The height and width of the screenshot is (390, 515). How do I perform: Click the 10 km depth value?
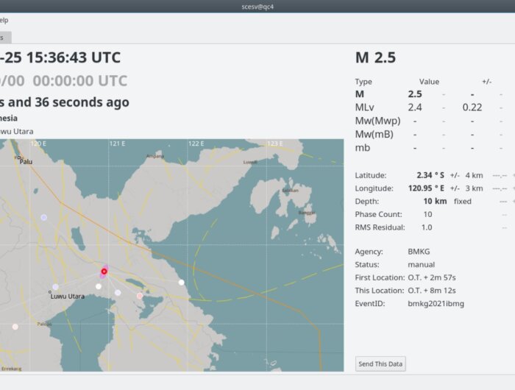click(x=435, y=201)
